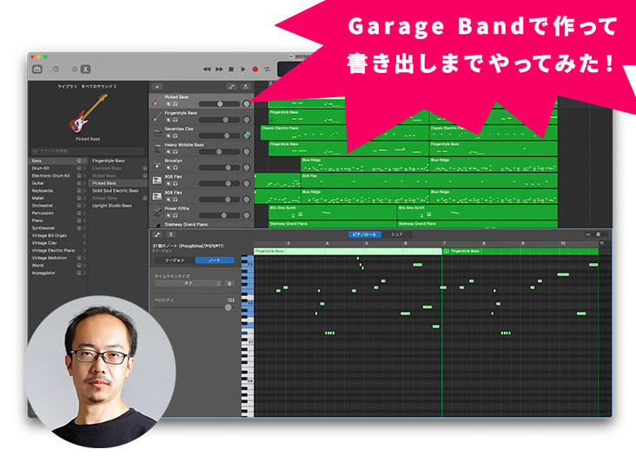This screenshot has height=469, width=636.
Task: Click download icon next to Orchestral
Action: (79, 206)
